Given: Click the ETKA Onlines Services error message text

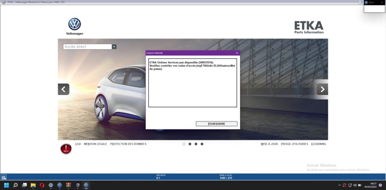Looking at the screenshot, I should (192, 66).
